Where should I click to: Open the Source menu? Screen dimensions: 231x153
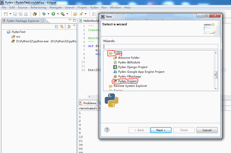click(23, 8)
